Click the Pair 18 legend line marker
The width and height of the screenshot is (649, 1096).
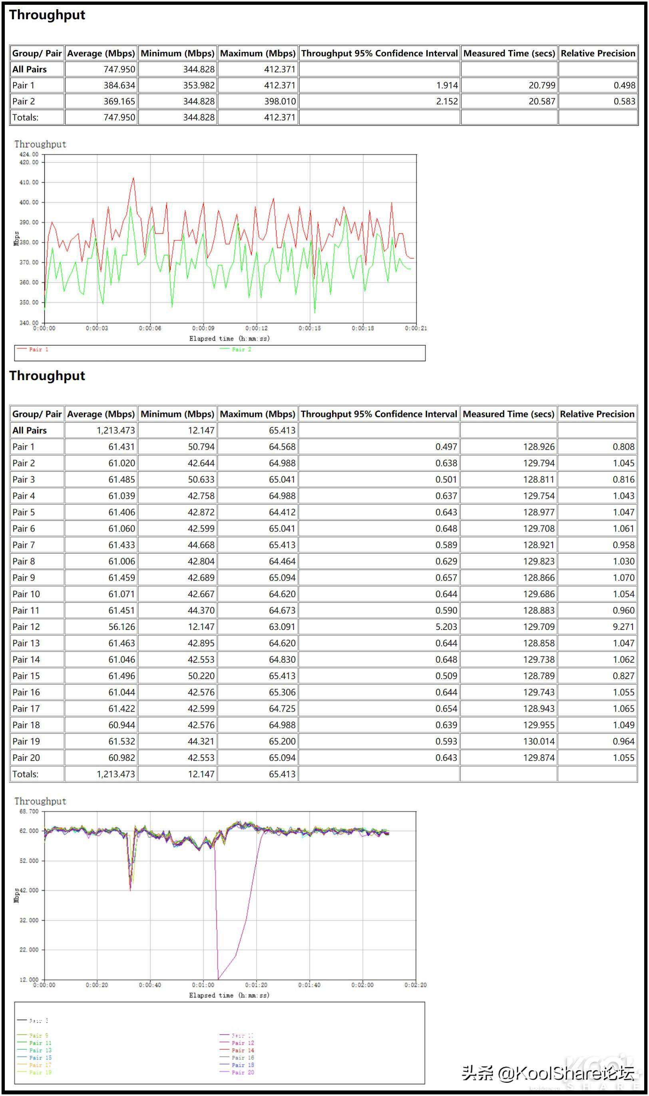(224, 1064)
